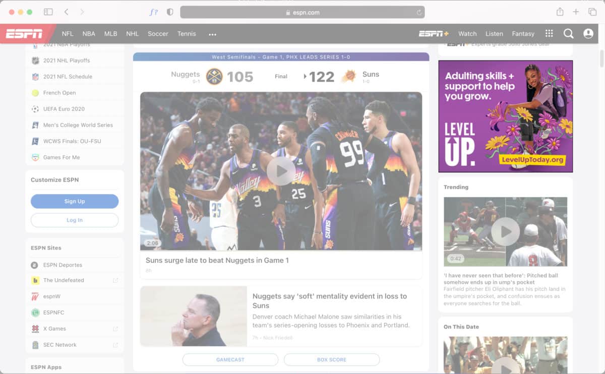Open the user profile icon
The width and height of the screenshot is (605, 374).
pos(588,34)
